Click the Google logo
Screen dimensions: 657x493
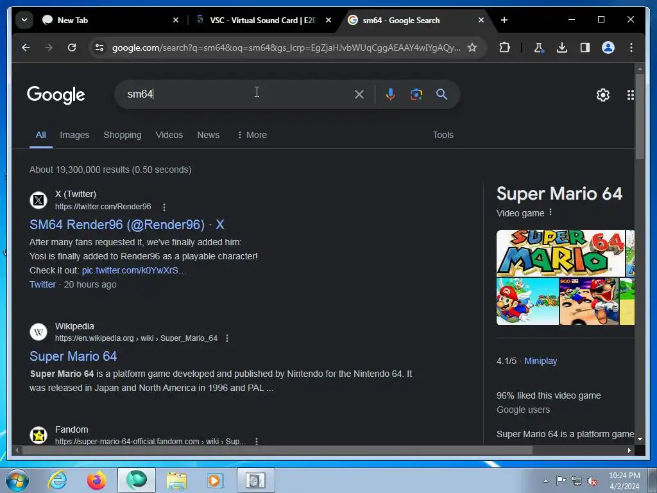click(56, 95)
